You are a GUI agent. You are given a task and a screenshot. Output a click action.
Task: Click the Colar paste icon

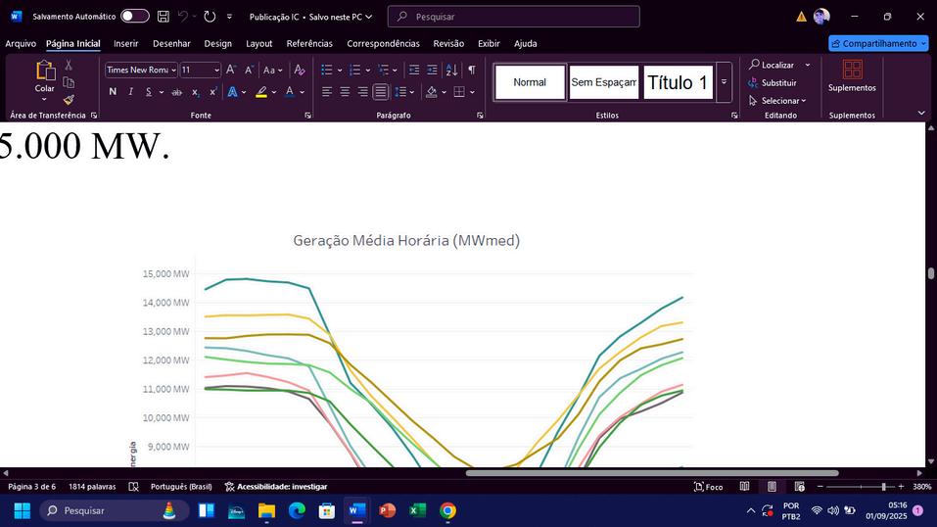click(45, 71)
